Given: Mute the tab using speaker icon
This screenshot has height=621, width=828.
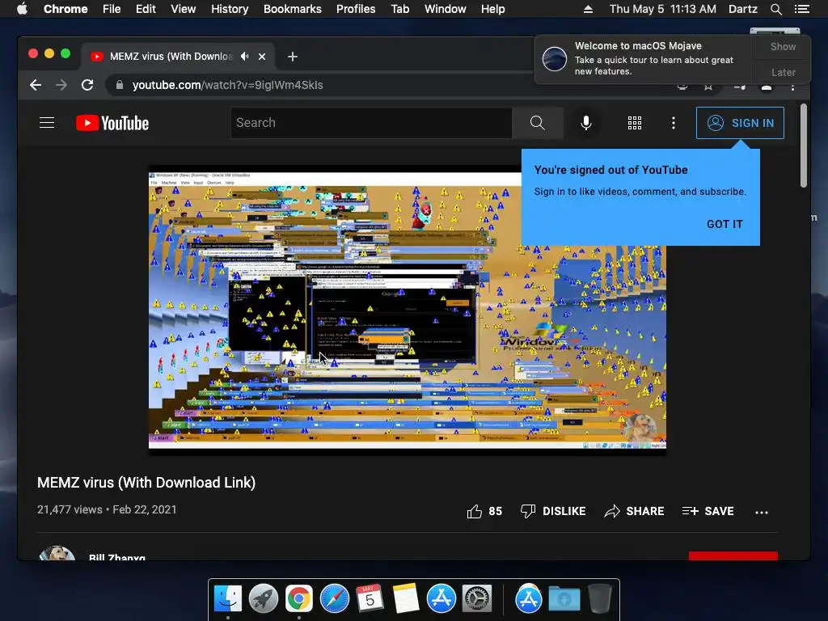Looking at the screenshot, I should (x=244, y=56).
